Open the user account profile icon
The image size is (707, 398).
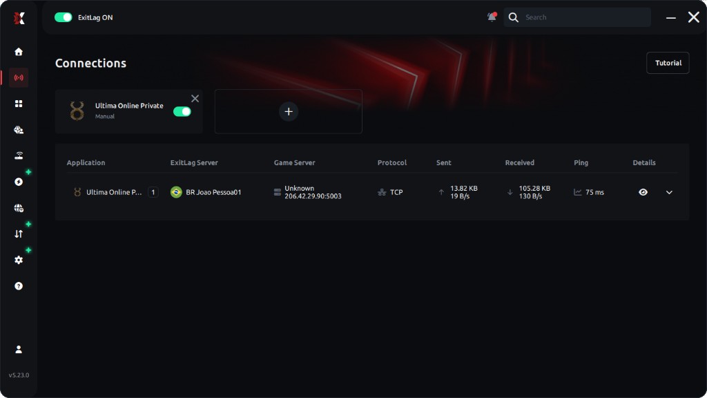point(19,349)
